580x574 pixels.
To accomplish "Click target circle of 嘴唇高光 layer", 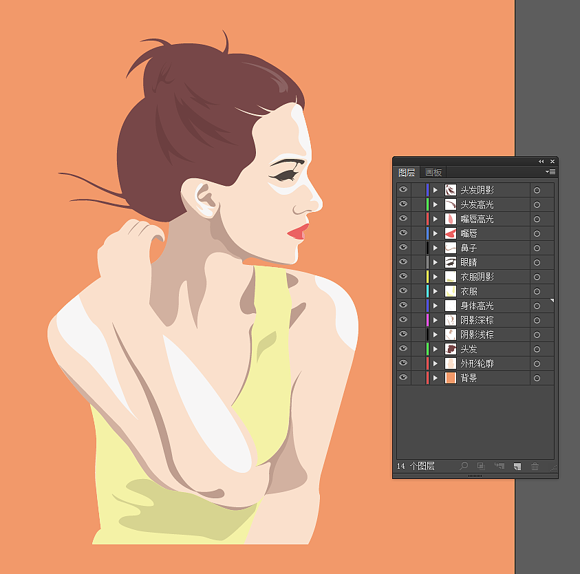I will (537, 219).
